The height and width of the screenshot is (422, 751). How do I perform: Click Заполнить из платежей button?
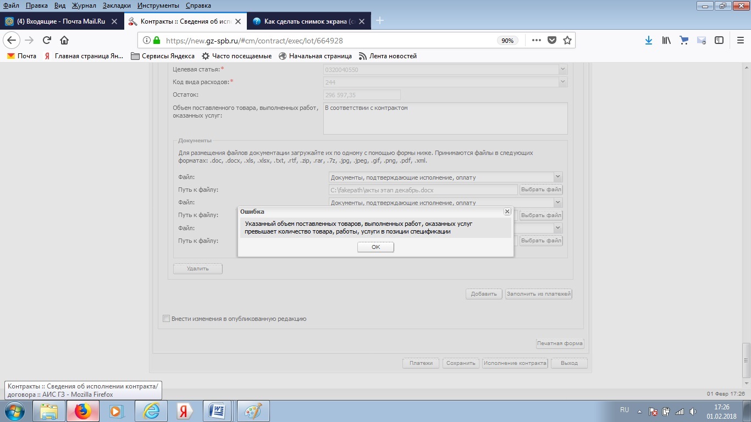[x=539, y=294]
